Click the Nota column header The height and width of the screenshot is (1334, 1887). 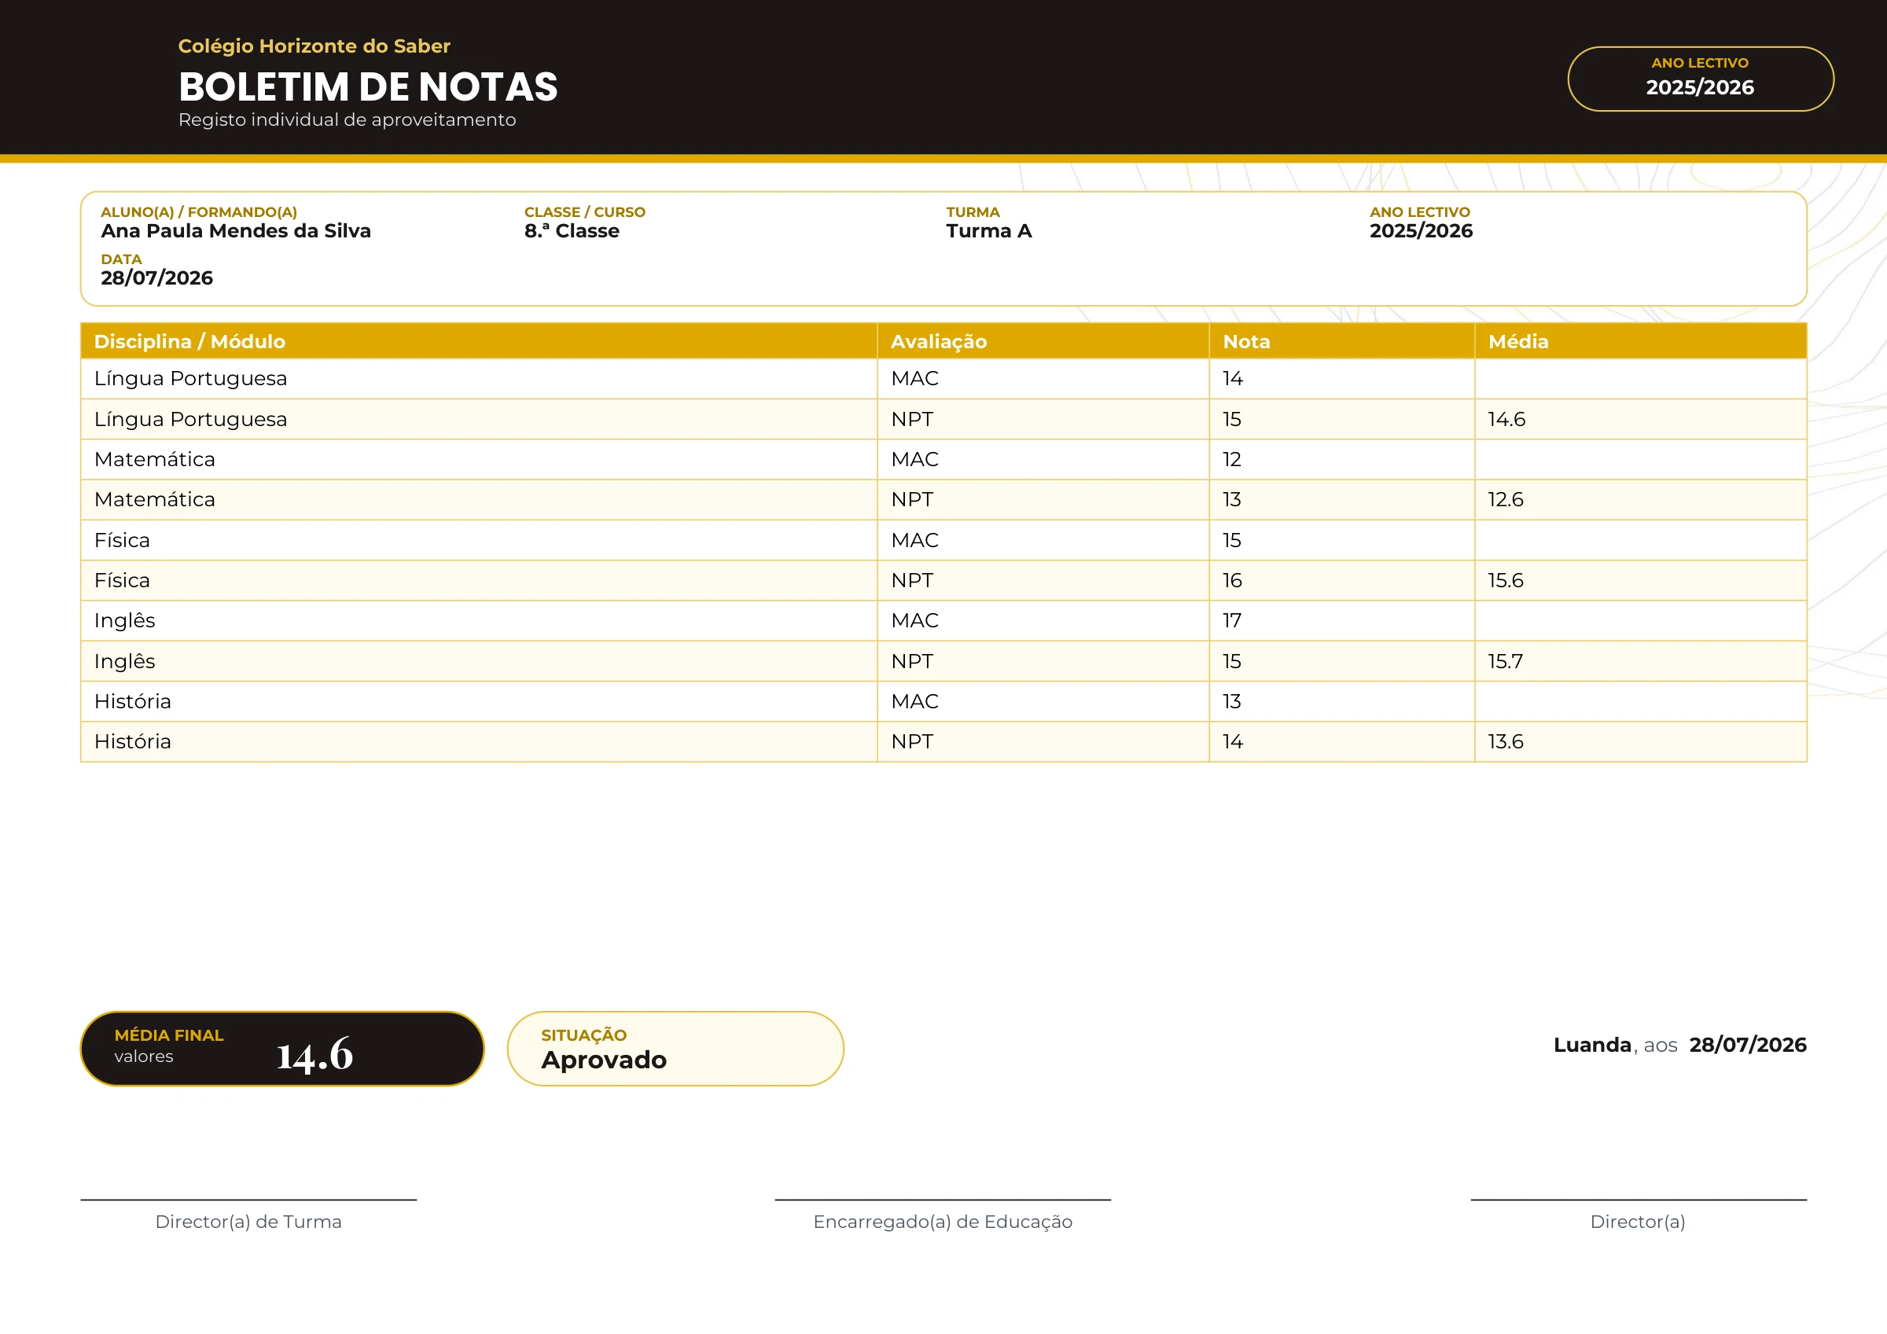click(x=1341, y=341)
